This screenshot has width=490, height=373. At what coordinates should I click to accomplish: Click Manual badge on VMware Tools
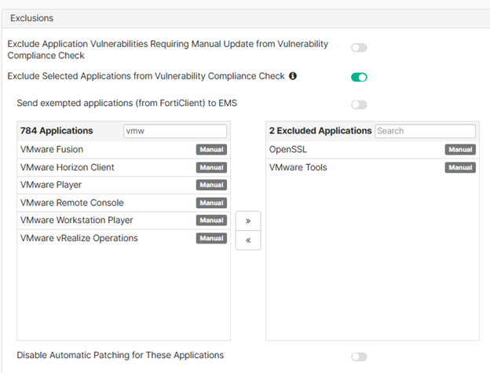click(460, 167)
